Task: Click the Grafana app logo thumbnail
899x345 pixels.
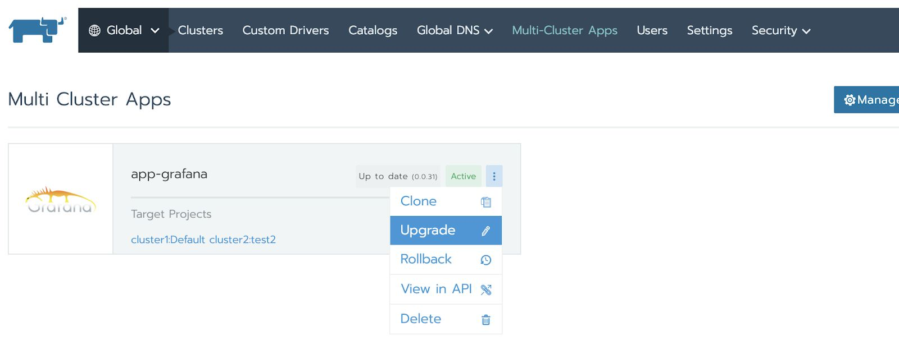Action: click(61, 199)
